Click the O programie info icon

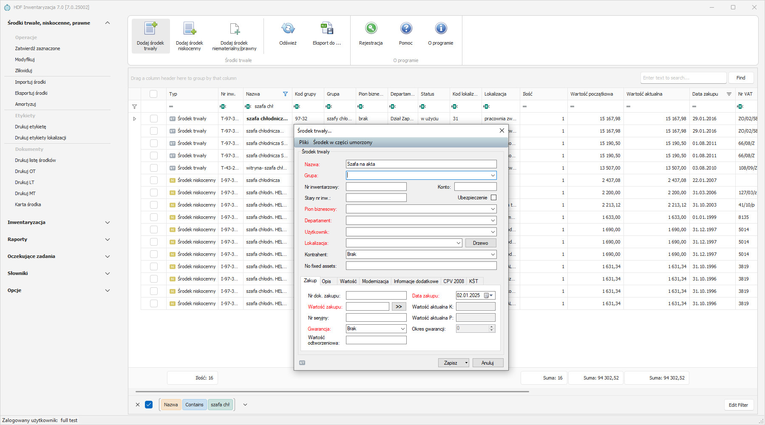[x=441, y=29]
